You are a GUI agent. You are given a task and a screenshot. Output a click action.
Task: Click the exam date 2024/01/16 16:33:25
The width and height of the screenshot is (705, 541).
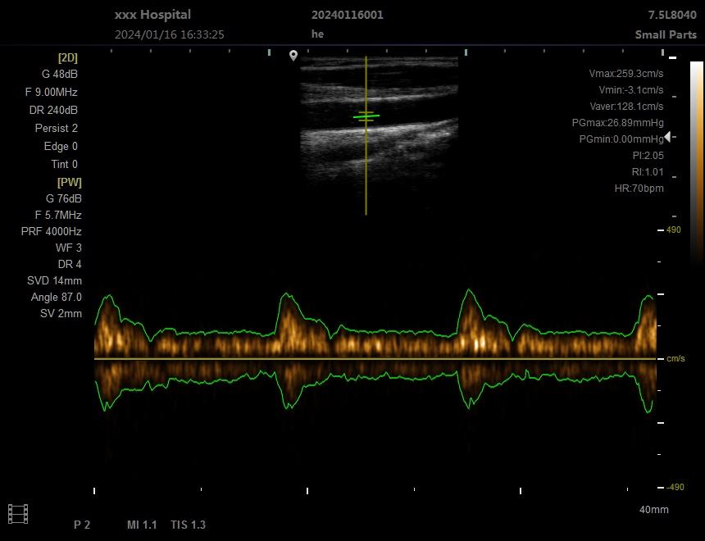click(x=170, y=34)
